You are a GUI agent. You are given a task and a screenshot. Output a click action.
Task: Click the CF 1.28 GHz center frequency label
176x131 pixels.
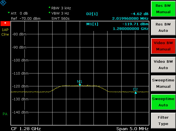(26, 129)
